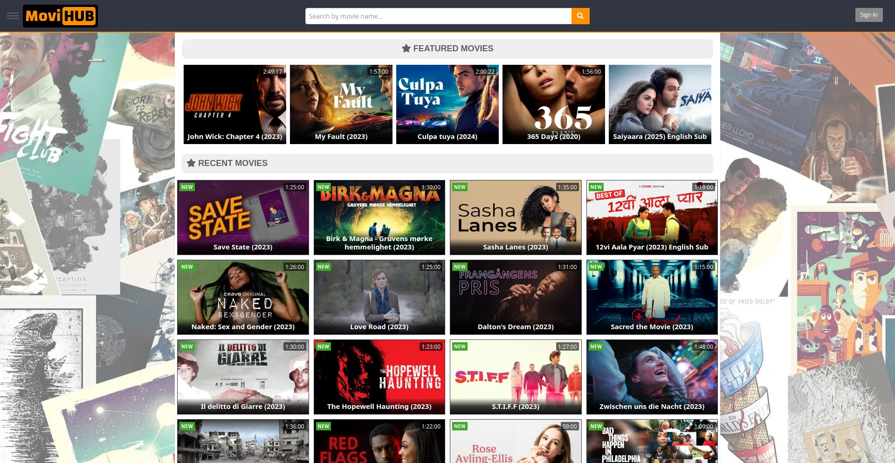Open Love Road (2023) movie card
The height and width of the screenshot is (463, 895).
coord(379,297)
